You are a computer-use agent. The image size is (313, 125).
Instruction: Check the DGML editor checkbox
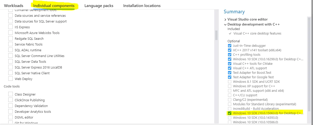[10, 117]
